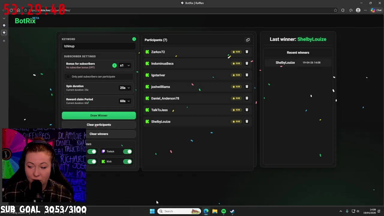Click the volume icon in the system tray
The image size is (384, 216).
(x=358, y=211)
